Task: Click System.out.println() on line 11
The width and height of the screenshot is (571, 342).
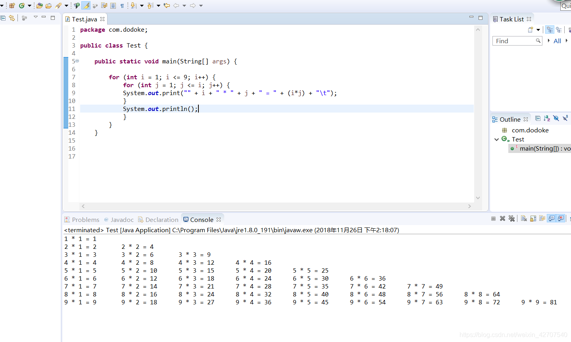Action: pos(160,109)
